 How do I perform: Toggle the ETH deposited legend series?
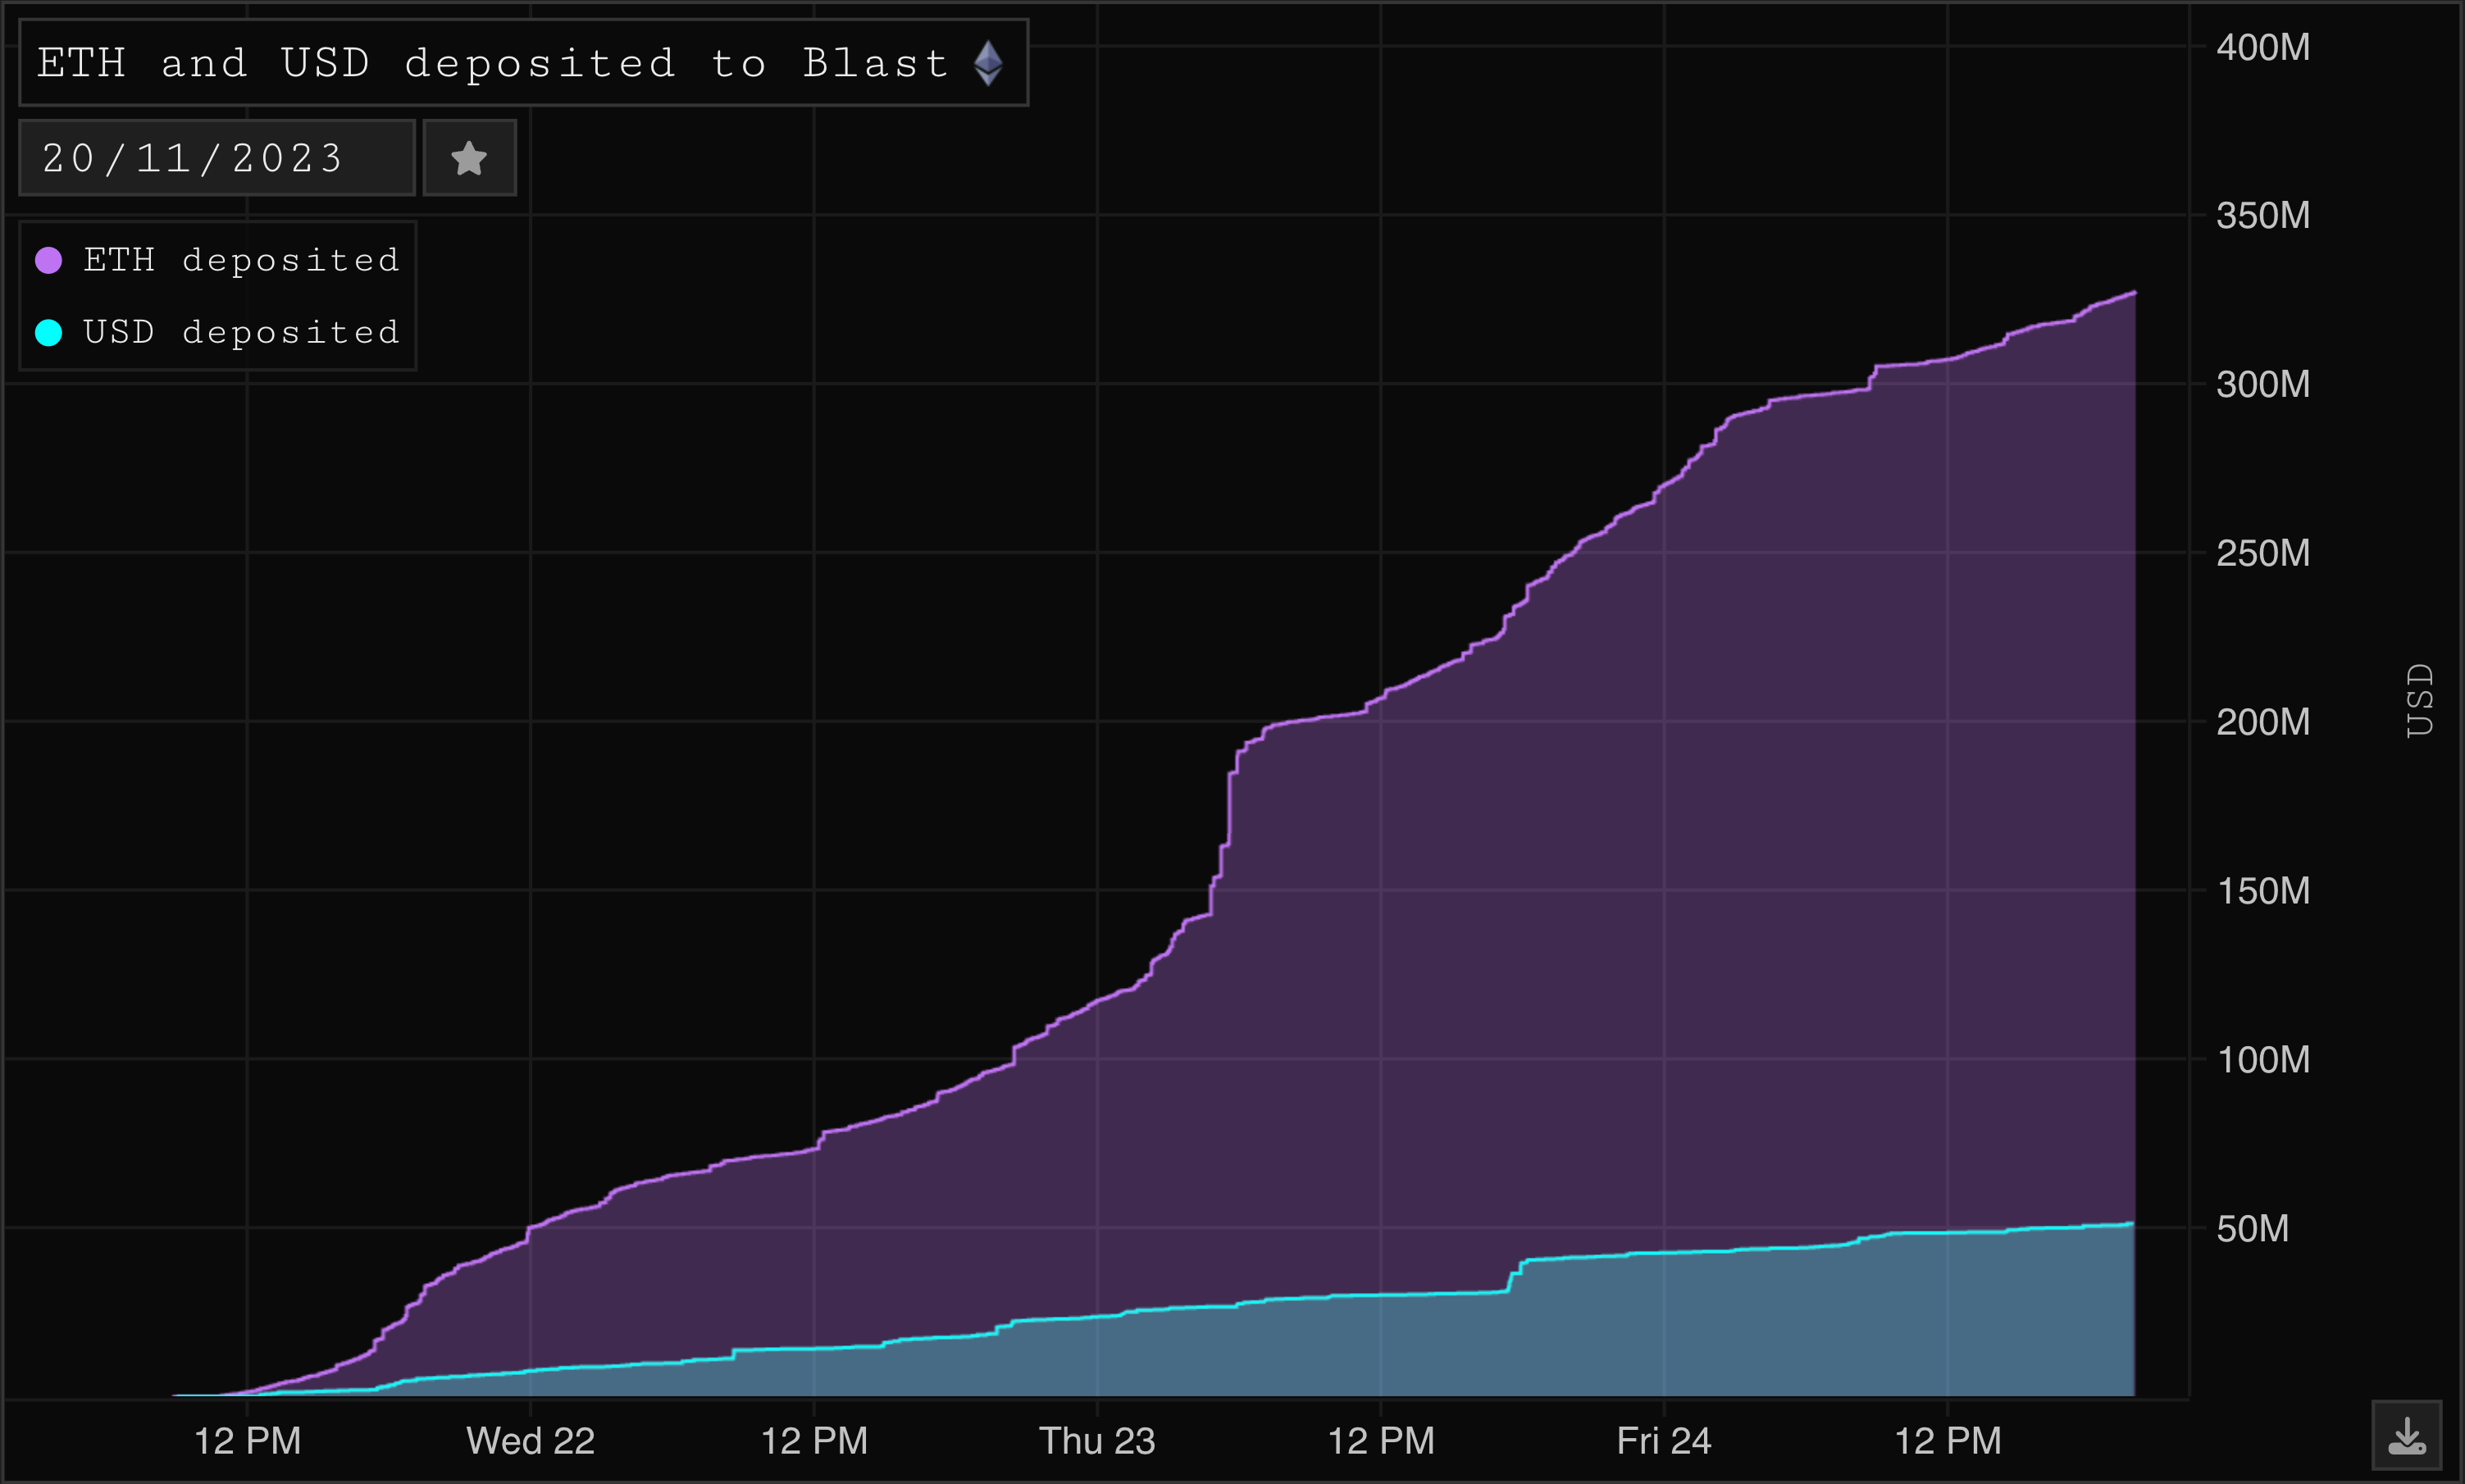(241, 260)
